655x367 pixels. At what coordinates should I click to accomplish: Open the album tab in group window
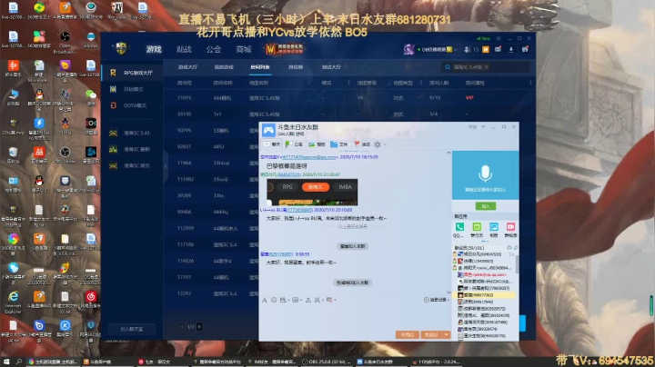[x=317, y=144]
